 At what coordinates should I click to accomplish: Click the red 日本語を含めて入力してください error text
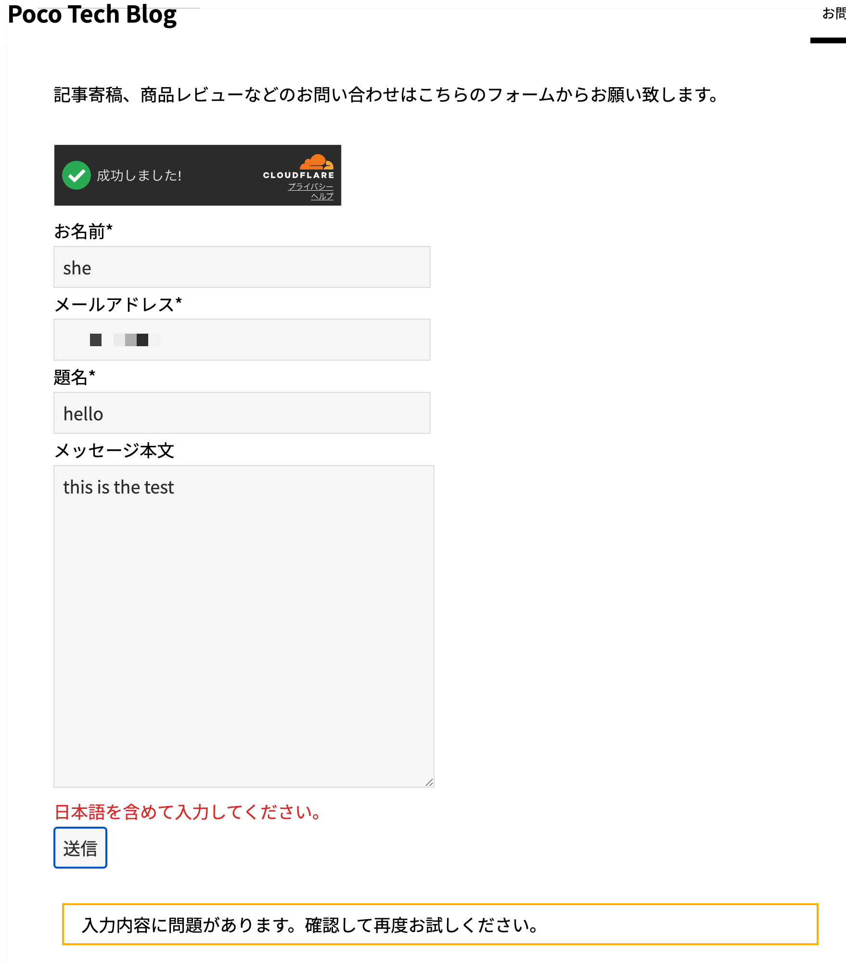(188, 812)
